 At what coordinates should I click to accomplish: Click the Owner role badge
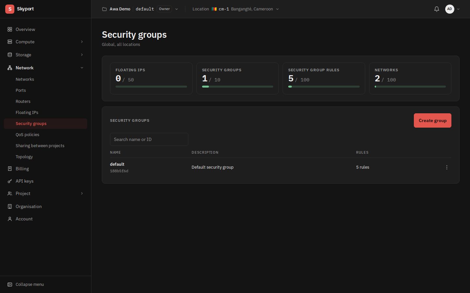pos(164,9)
